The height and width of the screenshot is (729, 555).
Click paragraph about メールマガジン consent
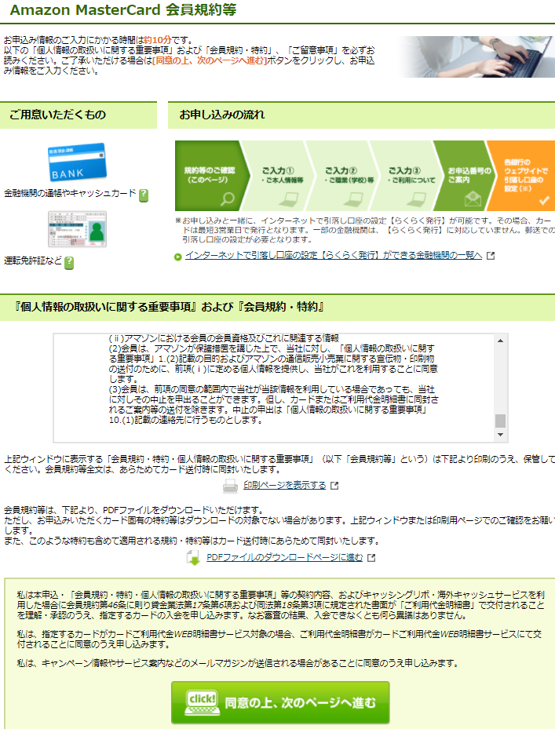pyautogui.click(x=238, y=663)
